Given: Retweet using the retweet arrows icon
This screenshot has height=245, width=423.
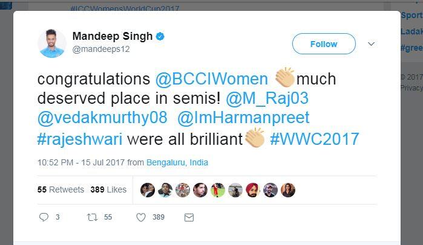Looking at the screenshot, I should [x=93, y=217].
